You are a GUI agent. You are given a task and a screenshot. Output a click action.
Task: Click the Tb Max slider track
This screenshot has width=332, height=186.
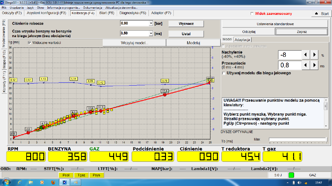tap(298, 139)
